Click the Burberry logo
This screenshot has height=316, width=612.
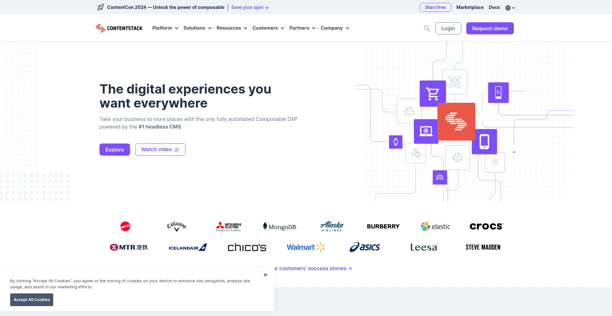[383, 226]
